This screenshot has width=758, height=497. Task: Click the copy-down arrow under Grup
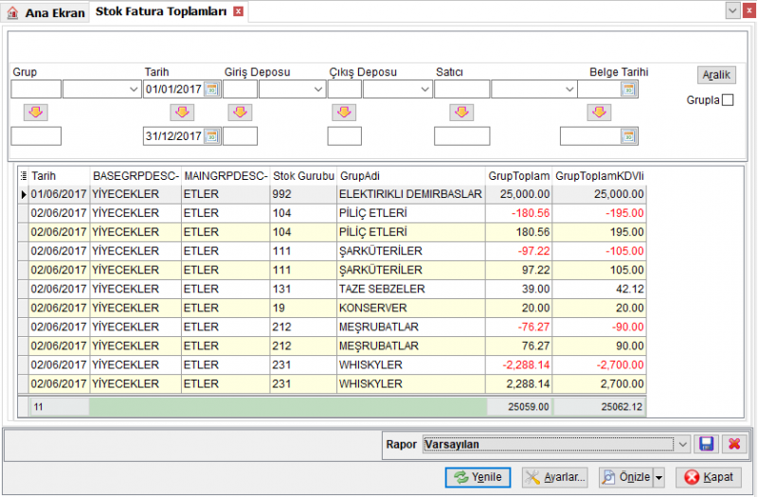tap(36, 113)
